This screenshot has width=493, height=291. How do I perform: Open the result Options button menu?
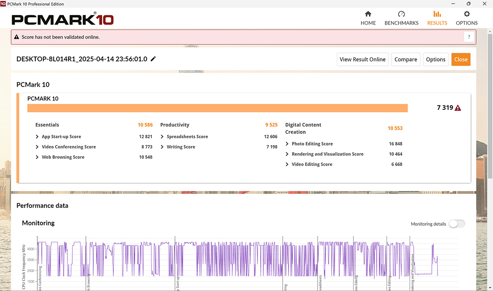coord(435,59)
